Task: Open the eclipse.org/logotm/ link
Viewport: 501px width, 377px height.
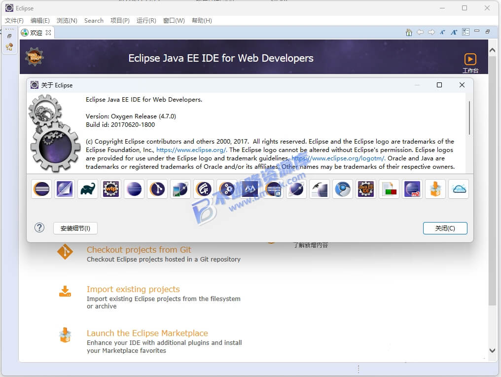Action: (x=338, y=158)
